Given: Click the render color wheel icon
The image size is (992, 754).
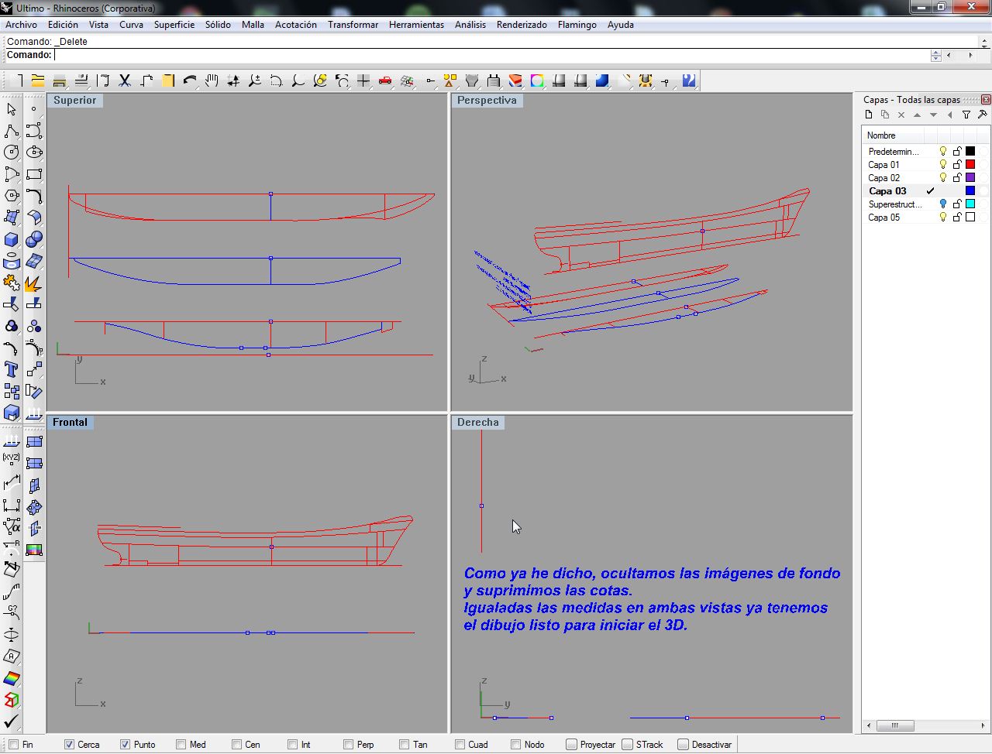Looking at the screenshot, I should click(537, 81).
